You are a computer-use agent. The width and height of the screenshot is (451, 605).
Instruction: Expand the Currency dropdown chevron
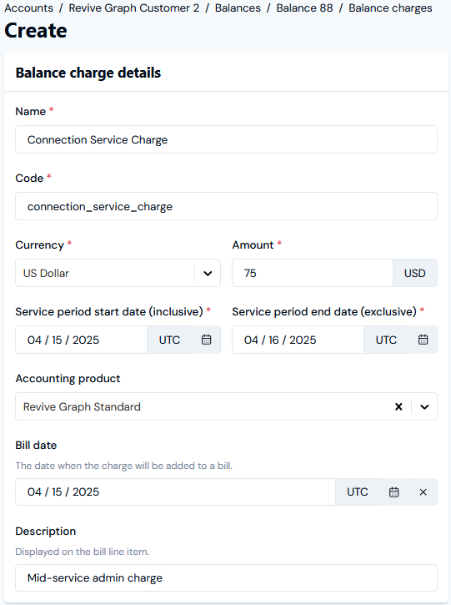click(x=208, y=273)
